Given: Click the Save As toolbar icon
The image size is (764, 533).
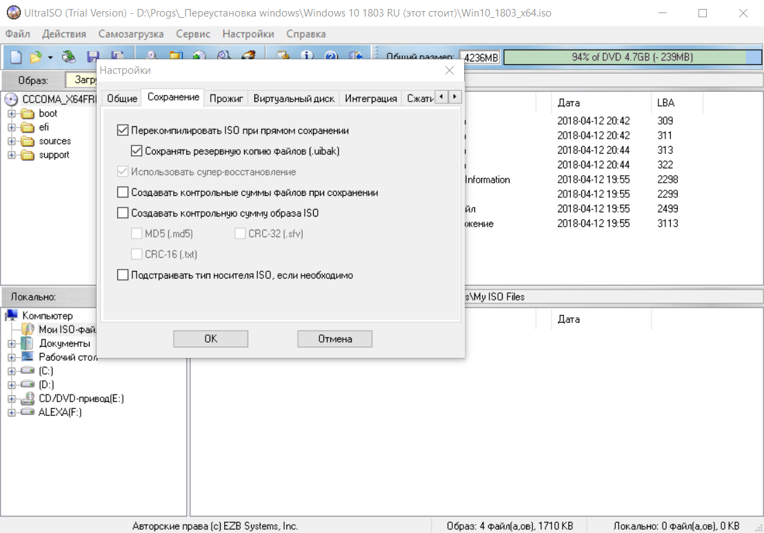Looking at the screenshot, I should [117, 55].
